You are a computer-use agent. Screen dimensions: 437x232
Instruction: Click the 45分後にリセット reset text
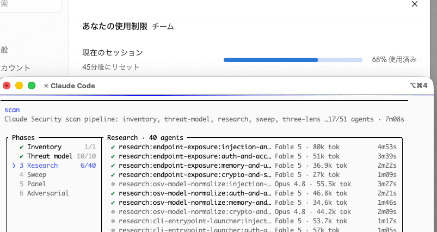tap(110, 67)
